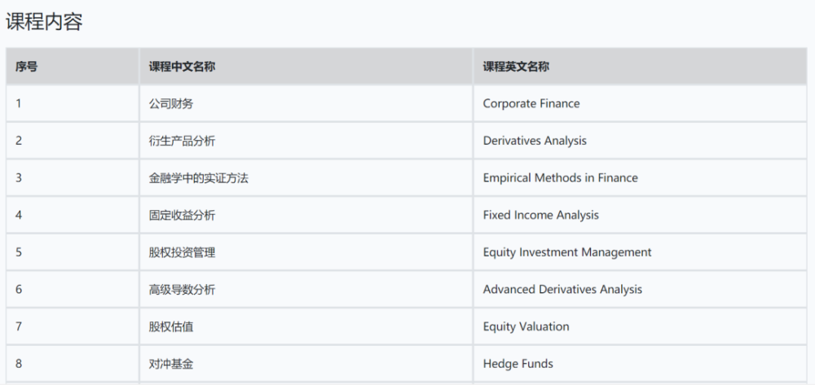Viewport: 815px width, 385px height.
Task: Select Equity Investment Management course name
Action: click(567, 252)
